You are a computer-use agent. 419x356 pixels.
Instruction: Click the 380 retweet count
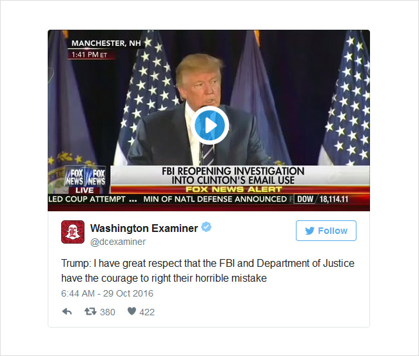click(108, 312)
